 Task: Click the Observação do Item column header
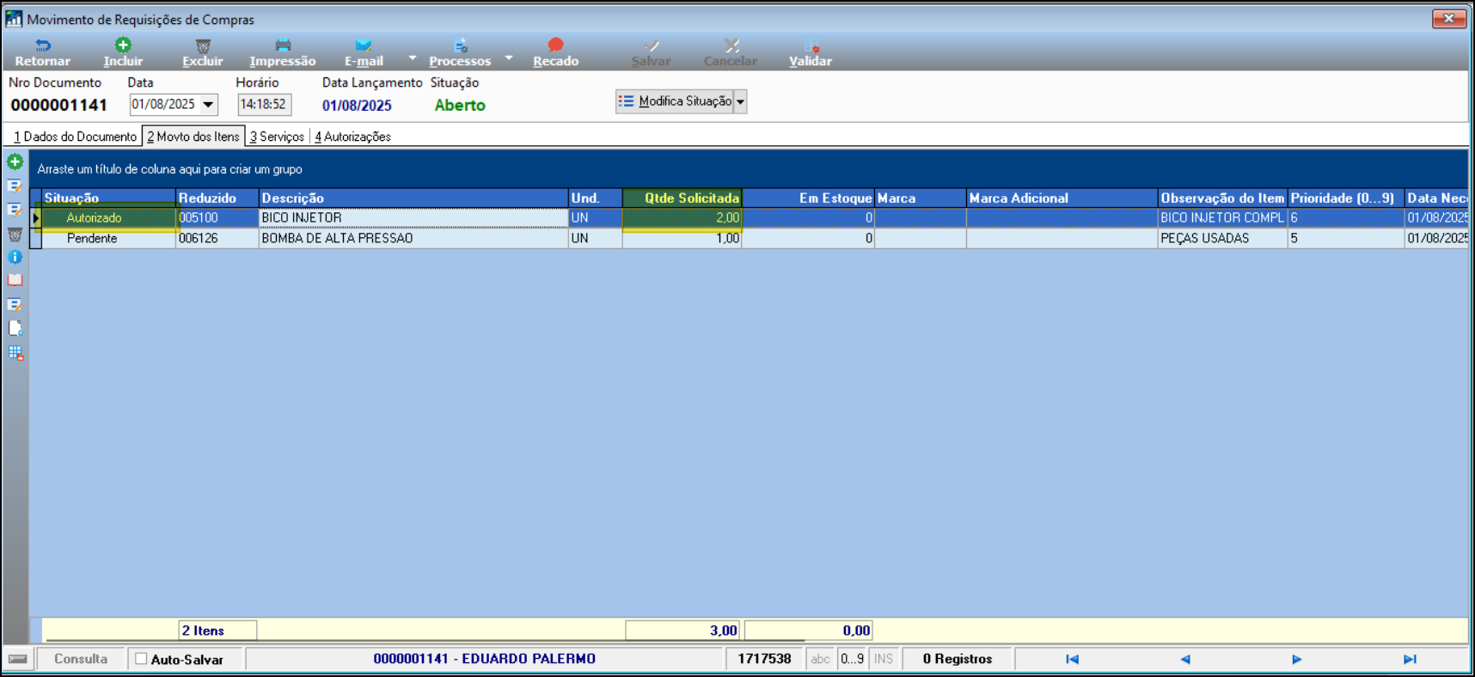[1222, 198]
